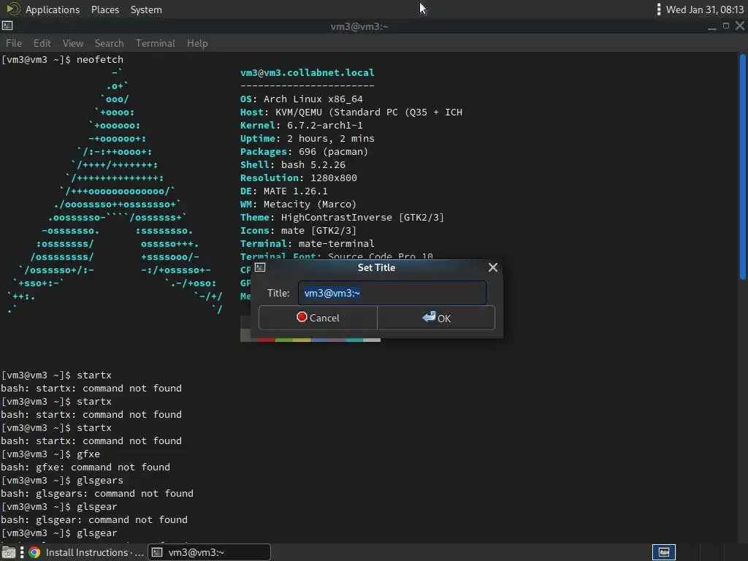Viewport: 748px width, 561px height.
Task: Click the Title text input field
Action: tap(392, 293)
